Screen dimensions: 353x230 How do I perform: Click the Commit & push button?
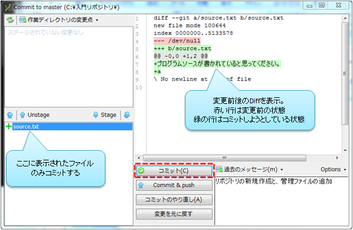point(174,186)
